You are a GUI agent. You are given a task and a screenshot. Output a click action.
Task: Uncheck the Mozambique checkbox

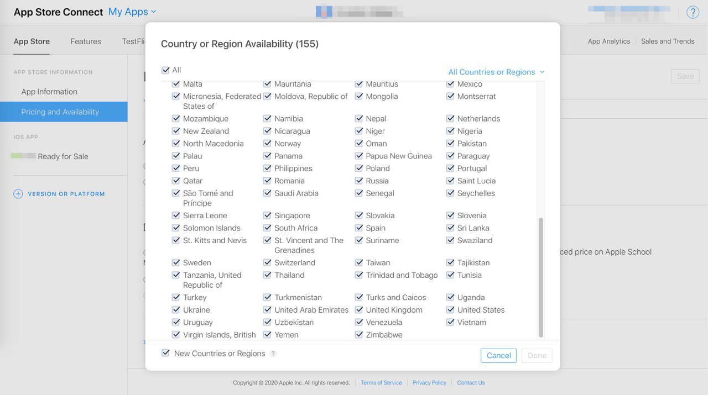click(x=176, y=118)
